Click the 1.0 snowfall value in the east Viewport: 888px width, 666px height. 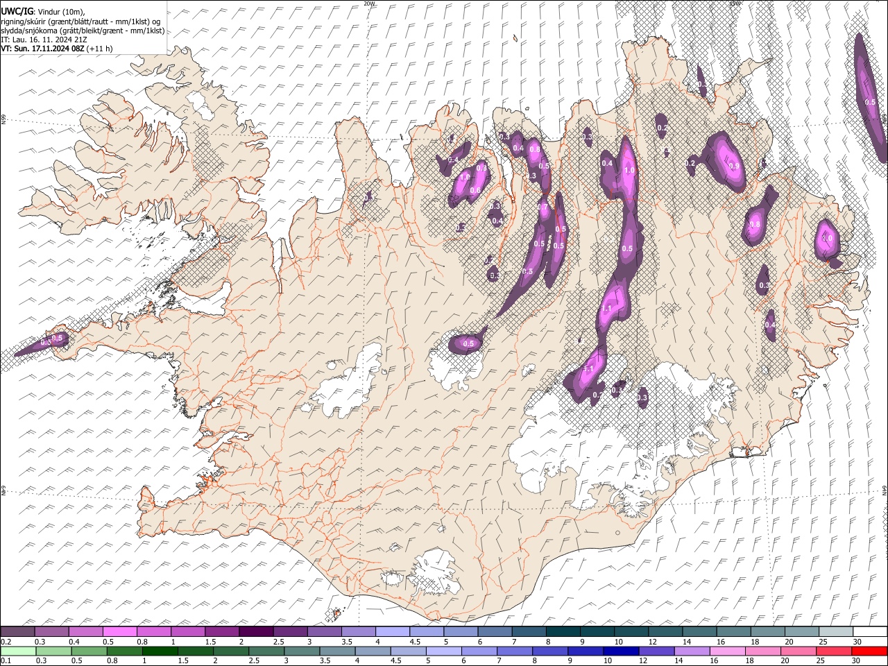coord(827,238)
